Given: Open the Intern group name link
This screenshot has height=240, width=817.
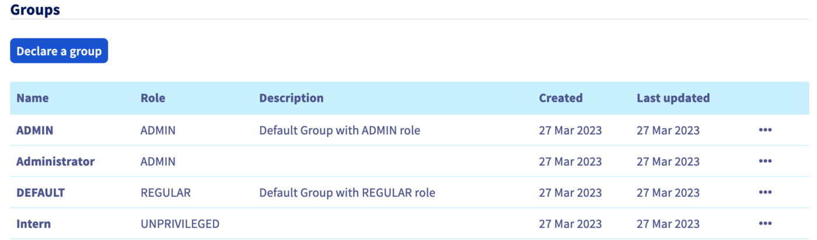Looking at the screenshot, I should (33, 224).
